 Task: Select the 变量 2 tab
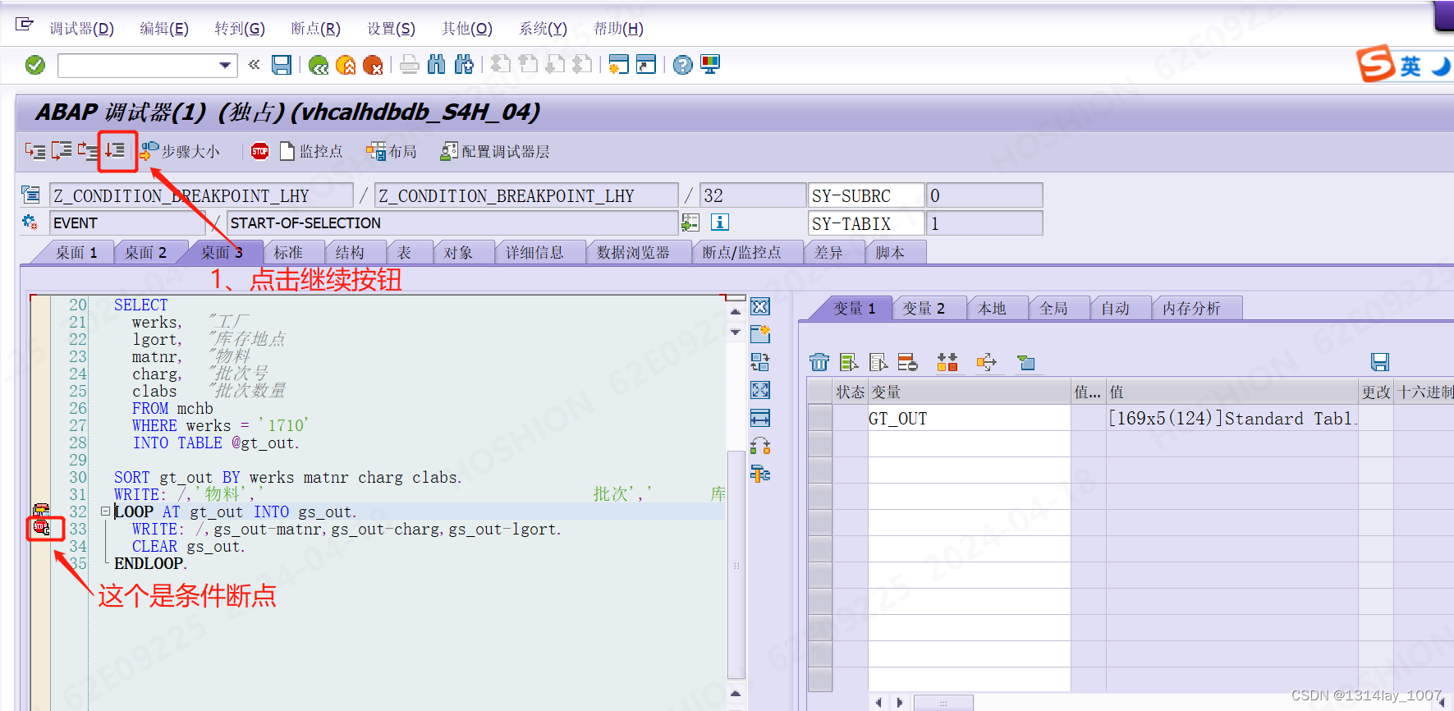tap(924, 309)
